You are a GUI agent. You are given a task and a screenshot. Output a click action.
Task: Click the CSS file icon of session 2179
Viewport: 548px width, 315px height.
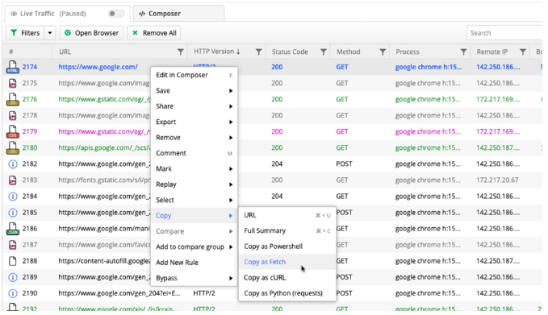13,131
